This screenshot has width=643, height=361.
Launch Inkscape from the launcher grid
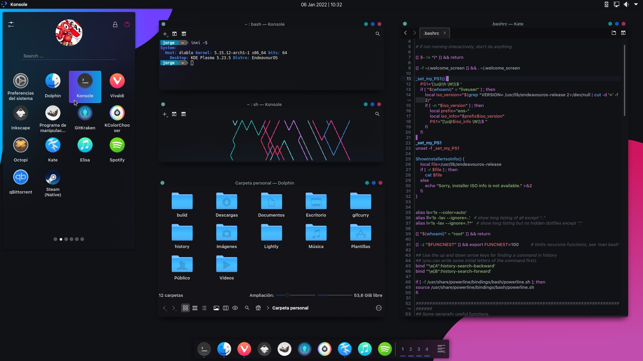[21, 118]
